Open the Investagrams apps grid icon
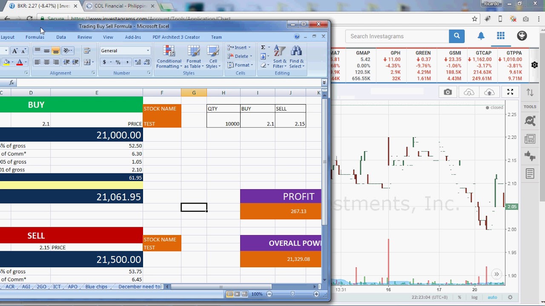This screenshot has height=306, width=545. click(501, 36)
